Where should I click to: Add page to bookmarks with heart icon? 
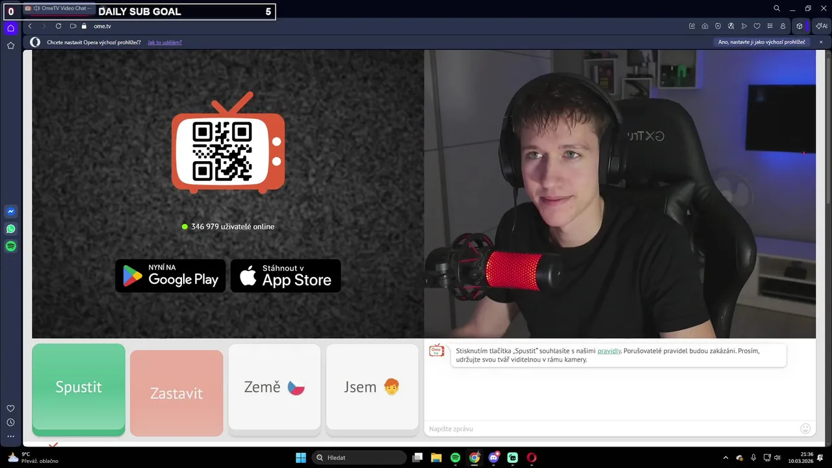click(x=757, y=26)
